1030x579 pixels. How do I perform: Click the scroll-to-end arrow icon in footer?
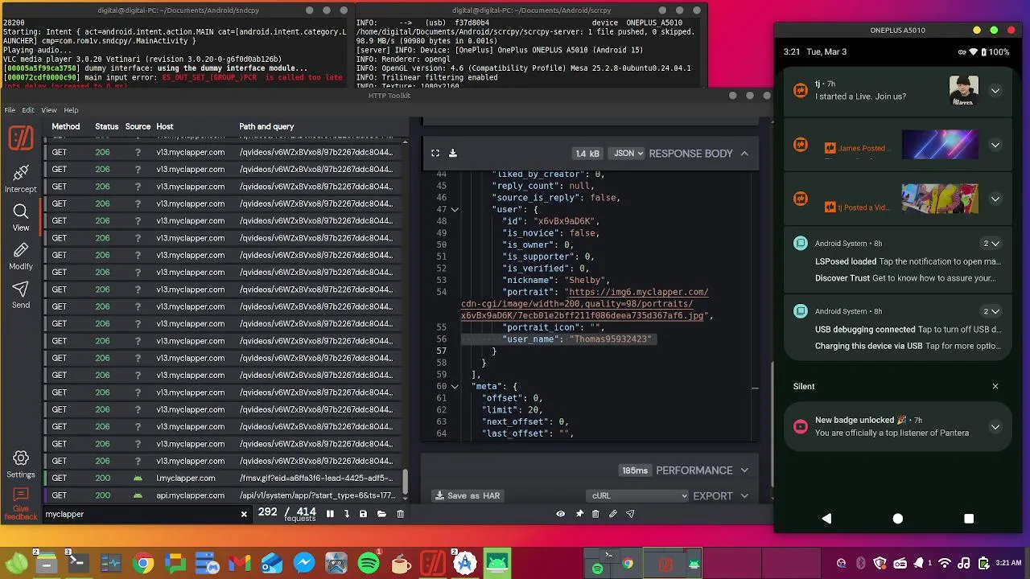click(x=347, y=514)
